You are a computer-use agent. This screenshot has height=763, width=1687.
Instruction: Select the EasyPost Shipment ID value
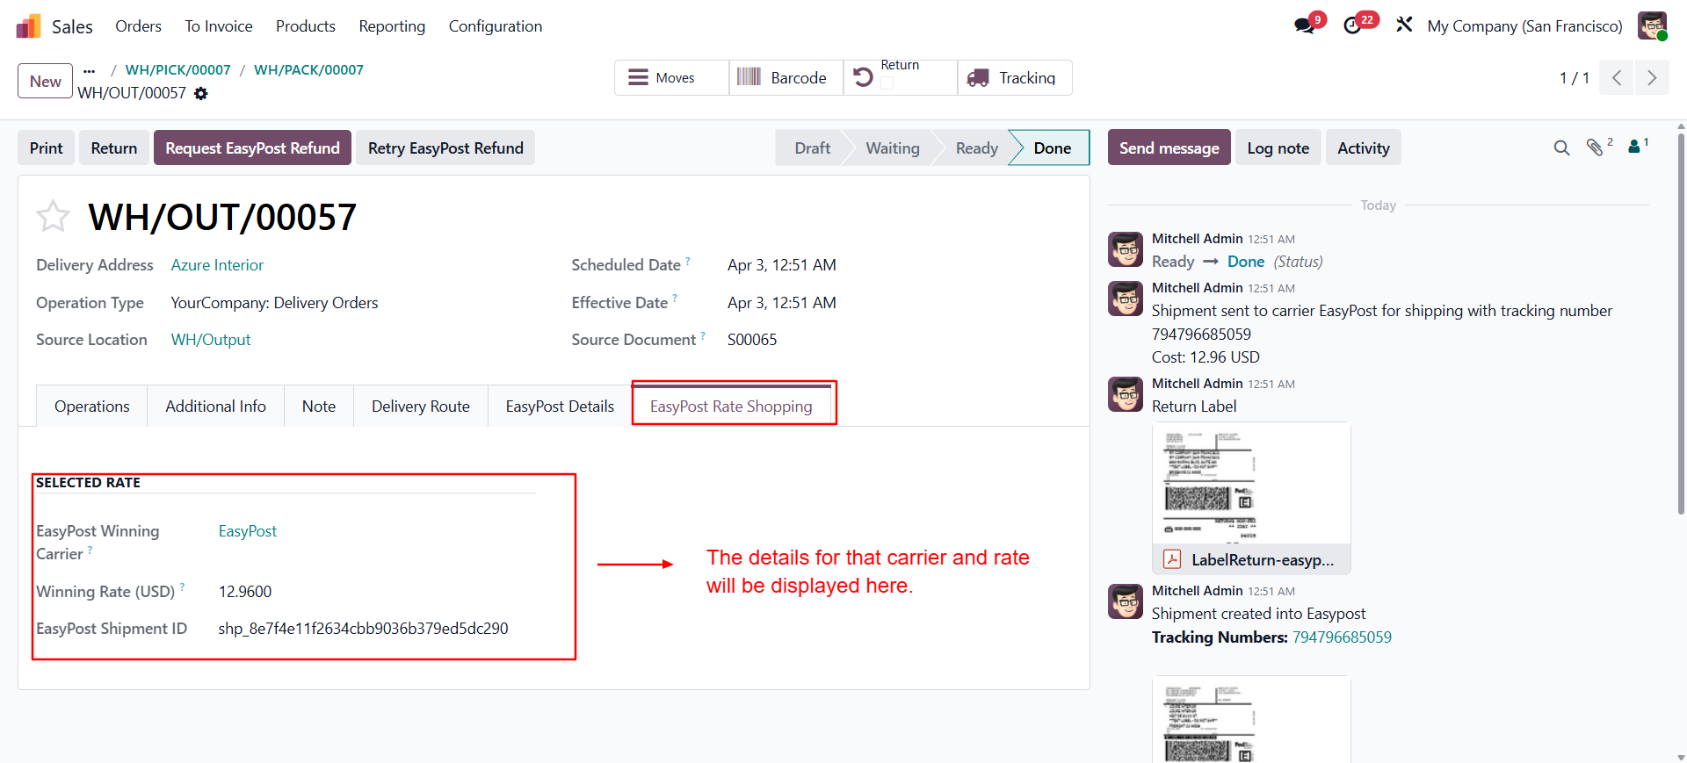(363, 629)
